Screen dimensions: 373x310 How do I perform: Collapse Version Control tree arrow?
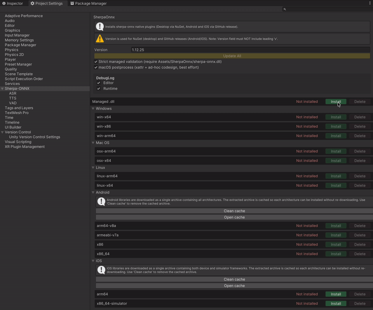[x=2, y=132]
